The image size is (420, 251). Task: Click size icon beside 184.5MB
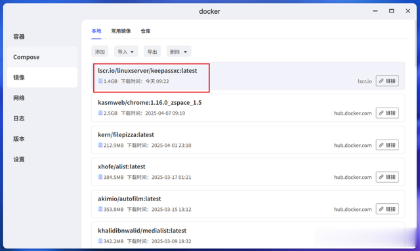[100, 177]
